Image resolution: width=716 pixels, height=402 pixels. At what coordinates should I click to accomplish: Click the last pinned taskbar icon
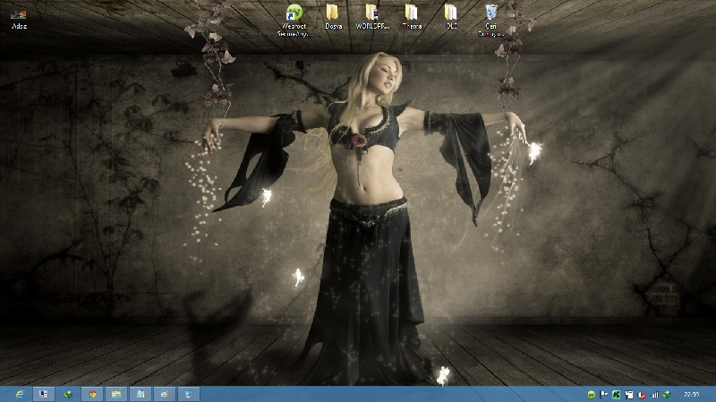189,394
